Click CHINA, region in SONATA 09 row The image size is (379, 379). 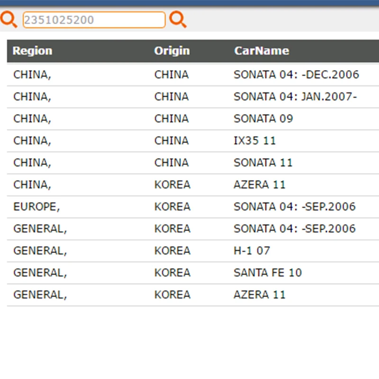32,119
